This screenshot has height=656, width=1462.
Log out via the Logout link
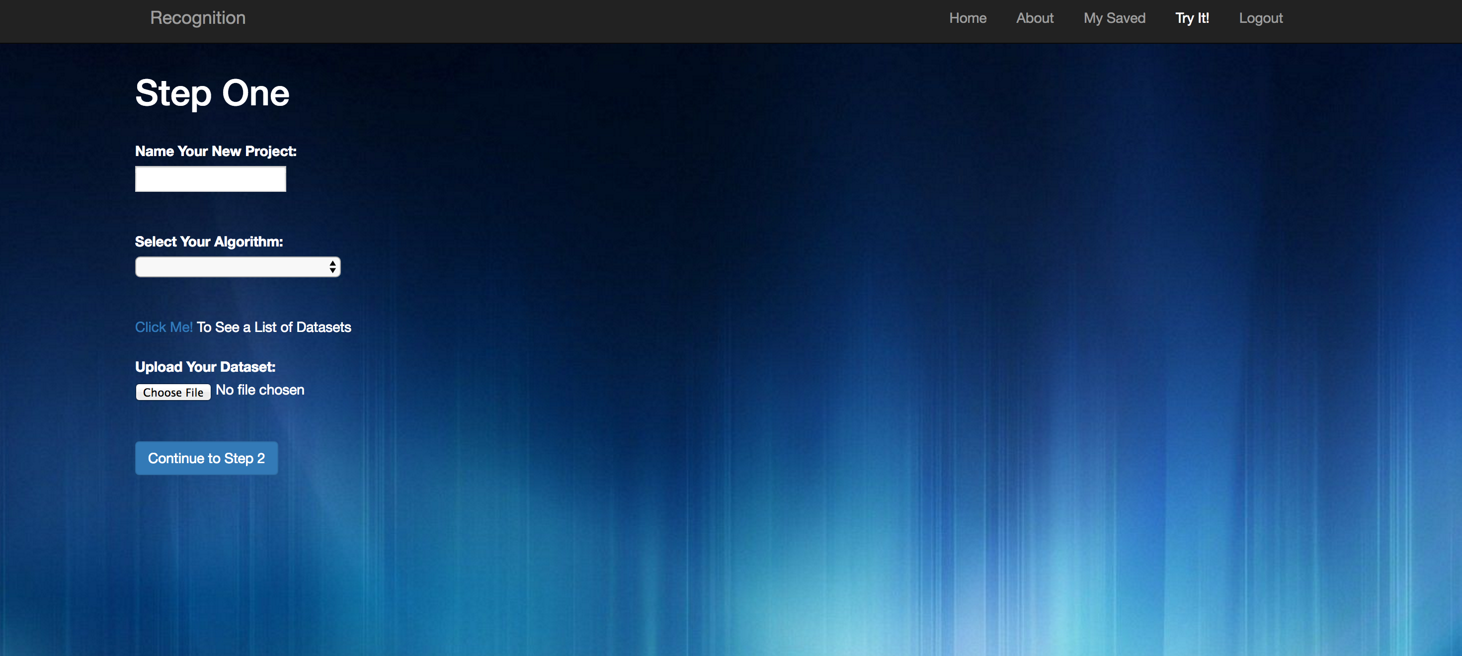point(1261,17)
